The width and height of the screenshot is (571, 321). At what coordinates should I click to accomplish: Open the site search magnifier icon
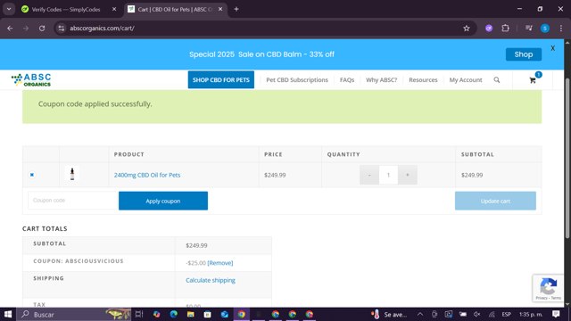[497, 79]
